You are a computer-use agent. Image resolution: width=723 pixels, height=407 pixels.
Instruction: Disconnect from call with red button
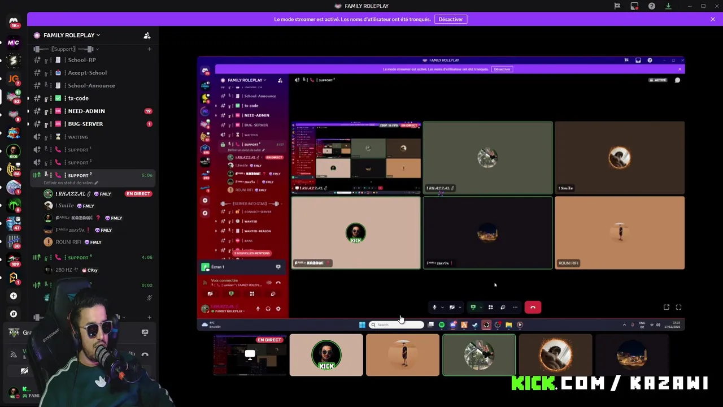(533, 308)
